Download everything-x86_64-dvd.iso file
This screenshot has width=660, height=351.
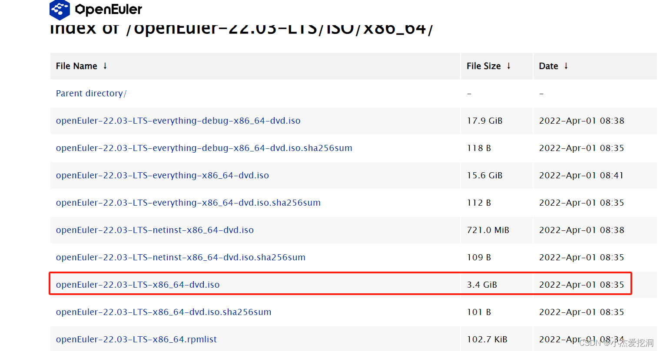click(x=163, y=175)
